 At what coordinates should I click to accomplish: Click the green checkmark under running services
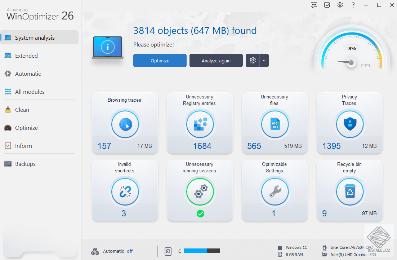click(x=200, y=213)
